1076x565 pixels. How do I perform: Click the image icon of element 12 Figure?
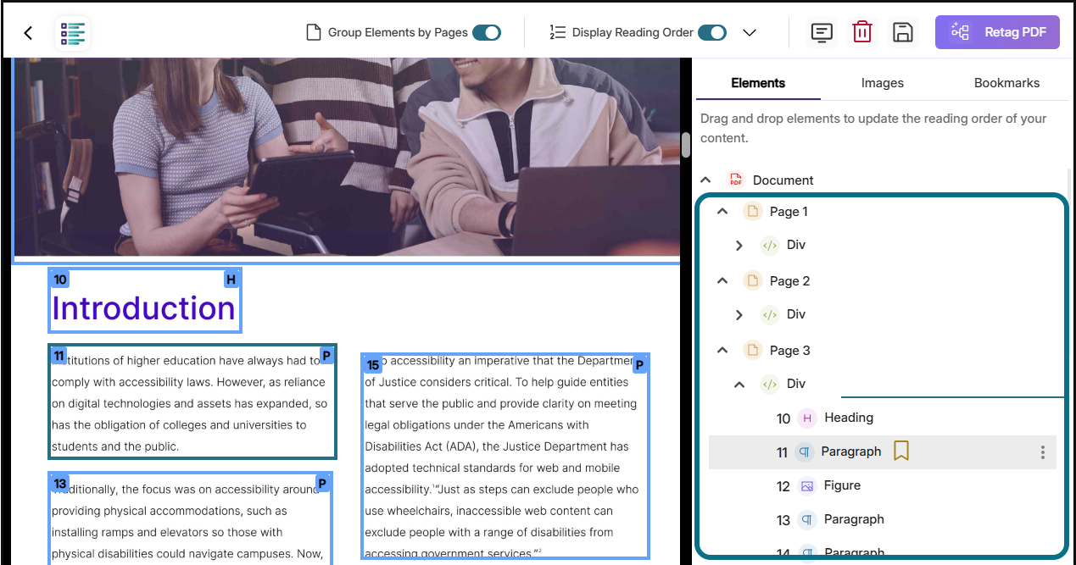tap(806, 486)
